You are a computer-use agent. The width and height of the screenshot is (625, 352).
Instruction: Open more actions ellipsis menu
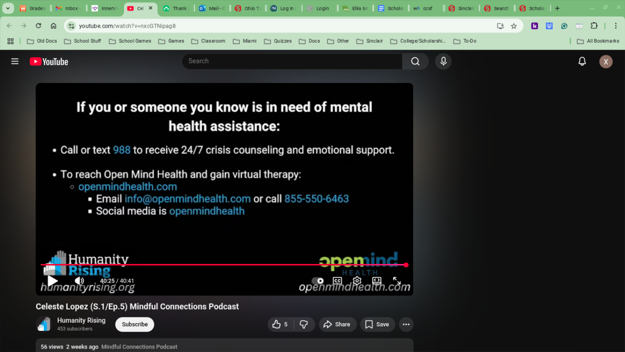coord(406,324)
